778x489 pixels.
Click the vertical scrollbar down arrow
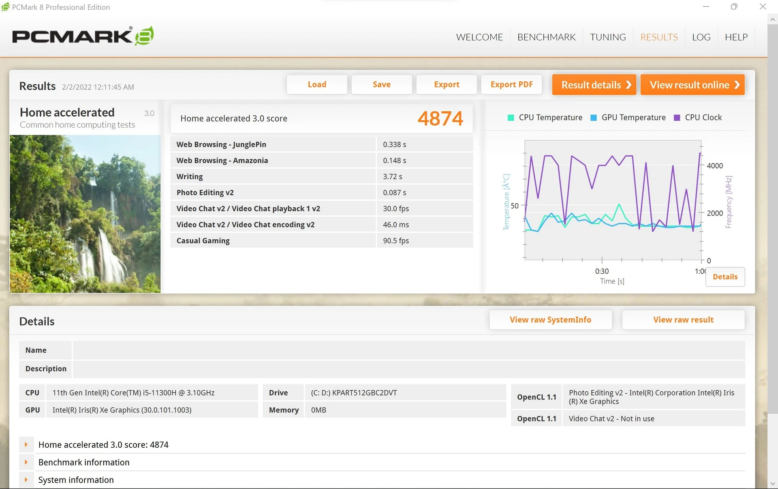(x=772, y=484)
